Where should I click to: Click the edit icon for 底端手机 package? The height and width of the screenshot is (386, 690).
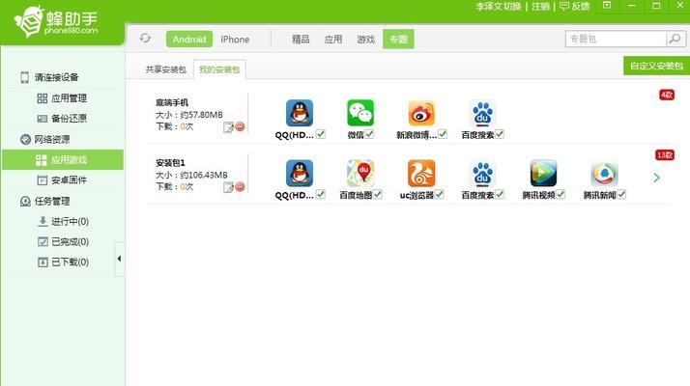(228, 127)
